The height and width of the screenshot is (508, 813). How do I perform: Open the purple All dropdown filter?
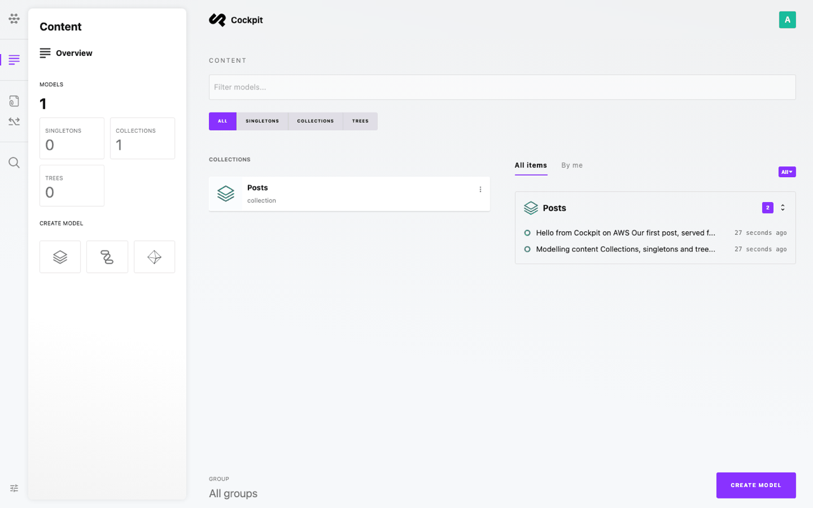point(787,172)
